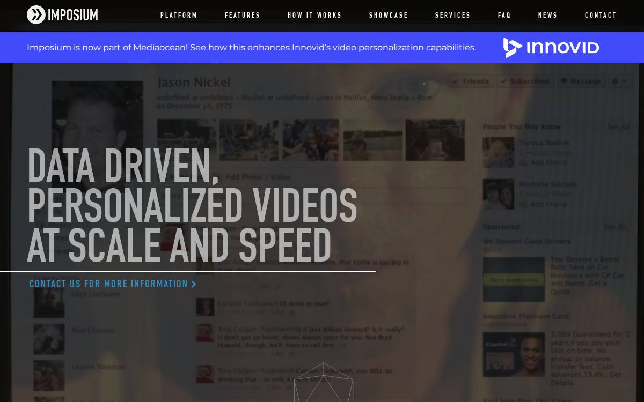Click the Mediaocean announcement banner text

click(x=251, y=47)
